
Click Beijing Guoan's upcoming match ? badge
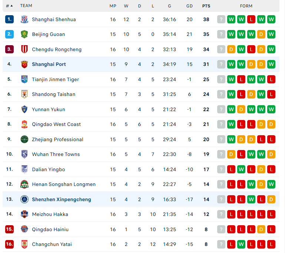221,34
